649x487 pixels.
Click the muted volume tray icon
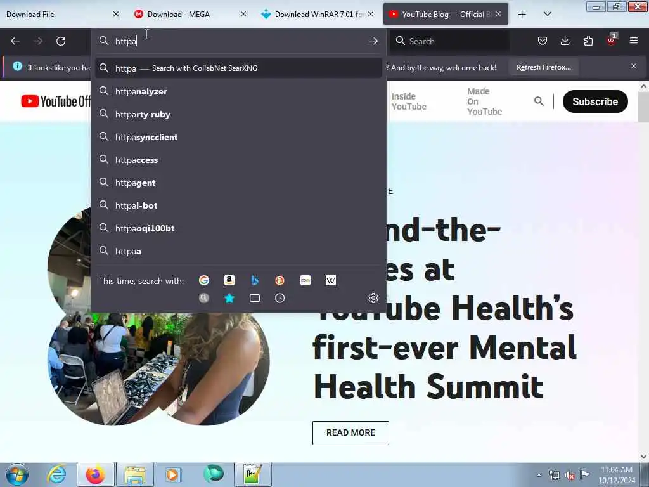570,476
